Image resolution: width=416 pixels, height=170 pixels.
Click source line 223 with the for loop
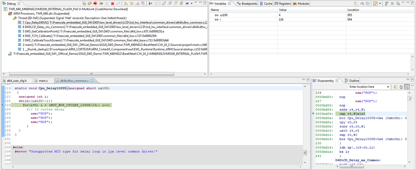click(x=62, y=105)
